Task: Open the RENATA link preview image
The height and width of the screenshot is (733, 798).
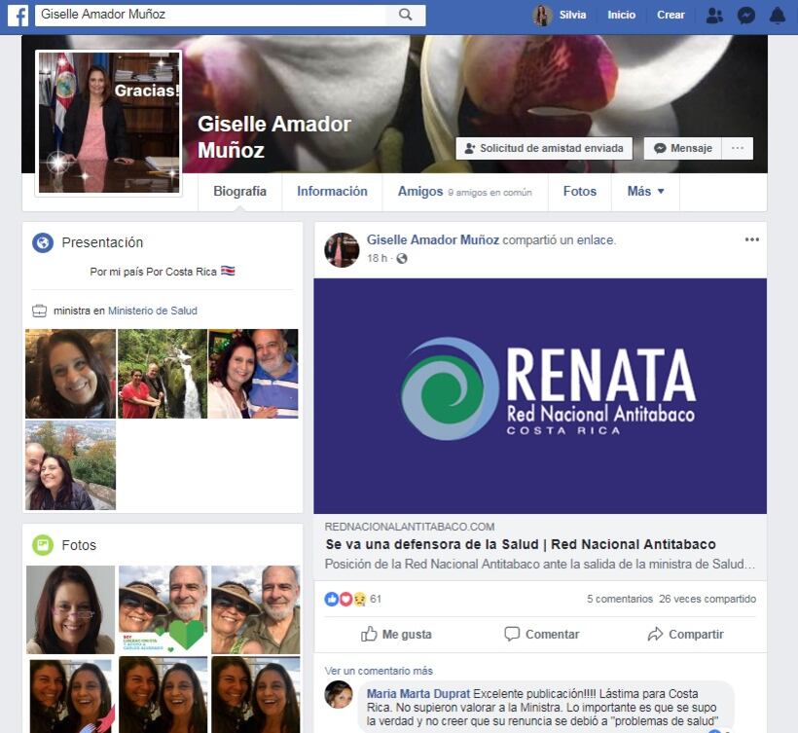Action: pos(539,395)
